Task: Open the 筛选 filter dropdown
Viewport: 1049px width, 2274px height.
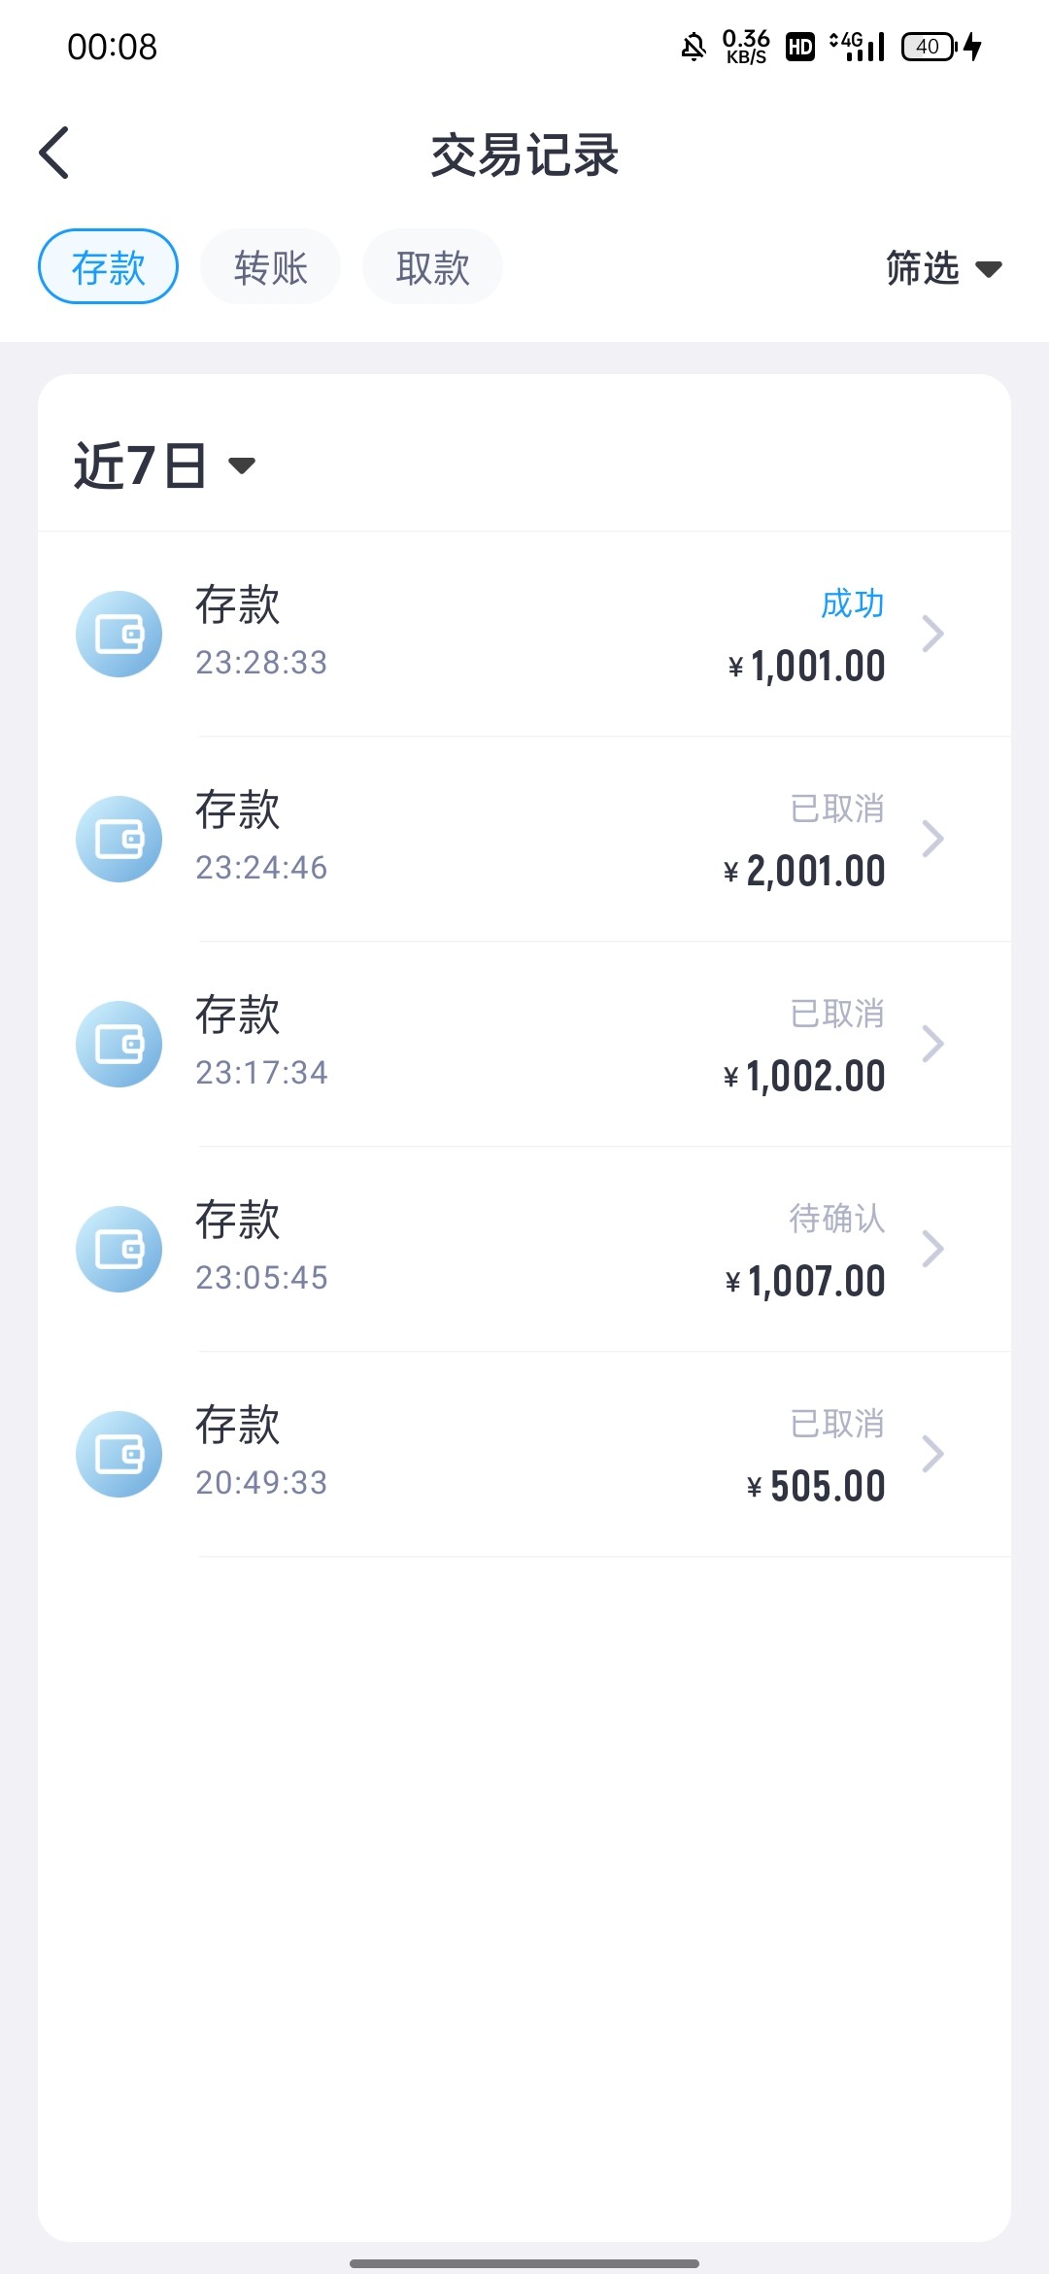Action: pos(942,268)
